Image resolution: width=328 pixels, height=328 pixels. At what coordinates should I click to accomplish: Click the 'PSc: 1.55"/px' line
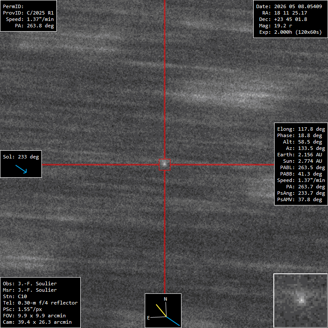[22, 309]
